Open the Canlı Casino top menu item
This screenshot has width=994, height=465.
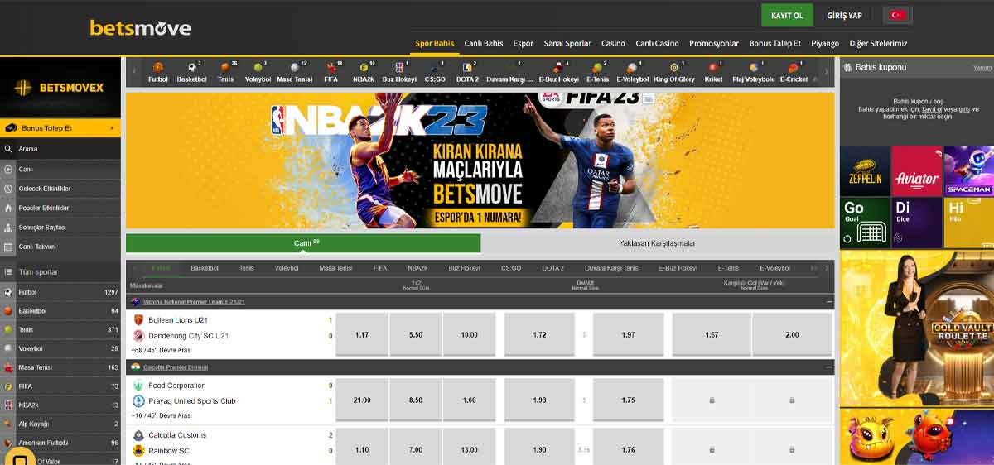(x=657, y=43)
